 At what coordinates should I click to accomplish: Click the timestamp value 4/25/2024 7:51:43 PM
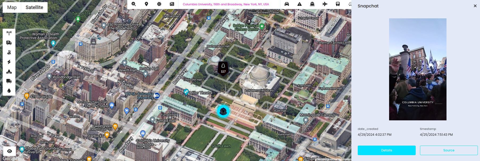pyautogui.click(x=436, y=135)
